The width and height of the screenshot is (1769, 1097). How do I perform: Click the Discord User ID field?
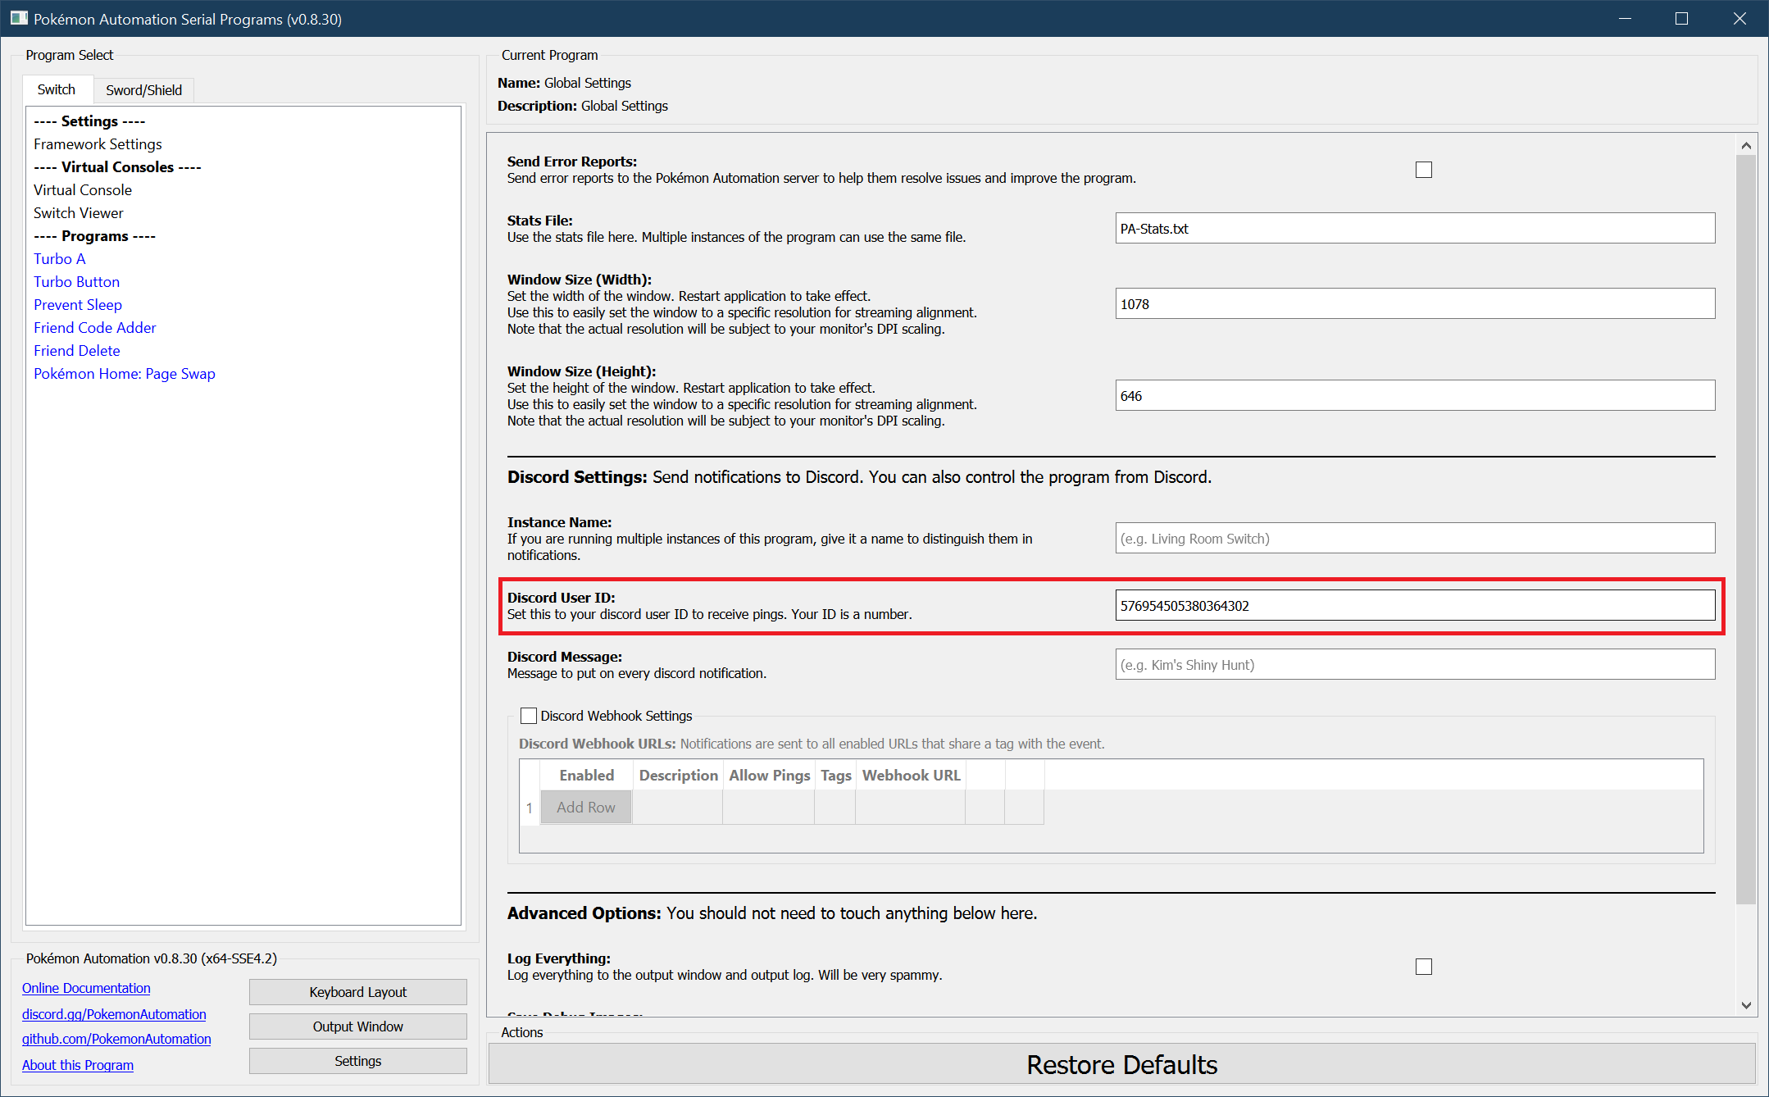coord(1414,606)
